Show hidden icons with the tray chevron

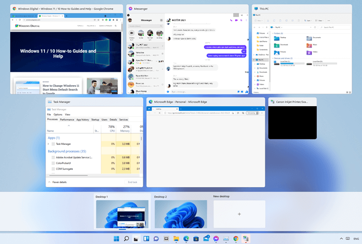341,239
